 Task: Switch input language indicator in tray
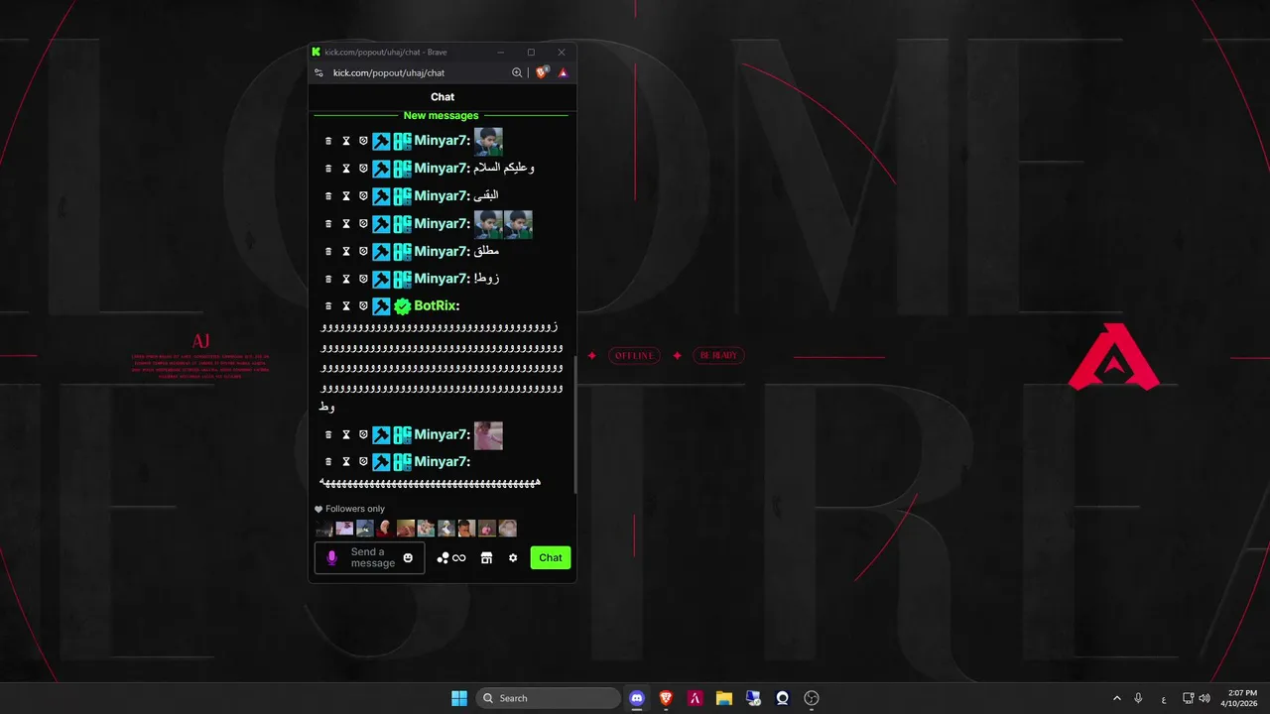(x=1164, y=698)
